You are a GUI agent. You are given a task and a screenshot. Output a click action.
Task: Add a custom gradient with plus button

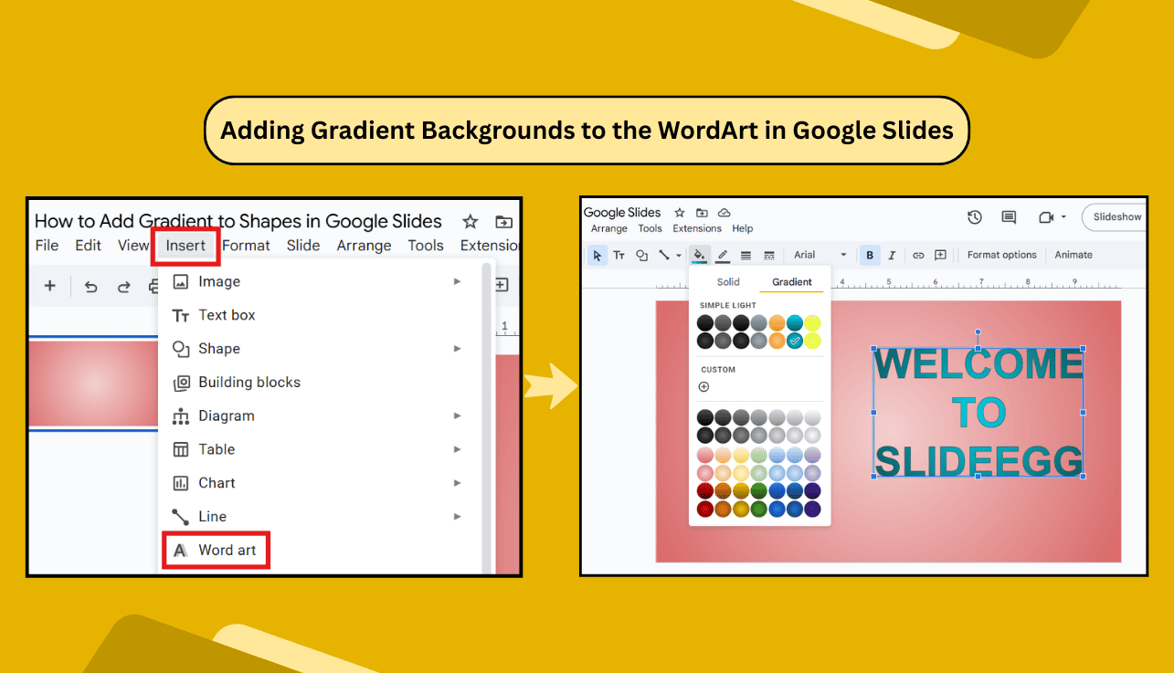click(x=703, y=386)
